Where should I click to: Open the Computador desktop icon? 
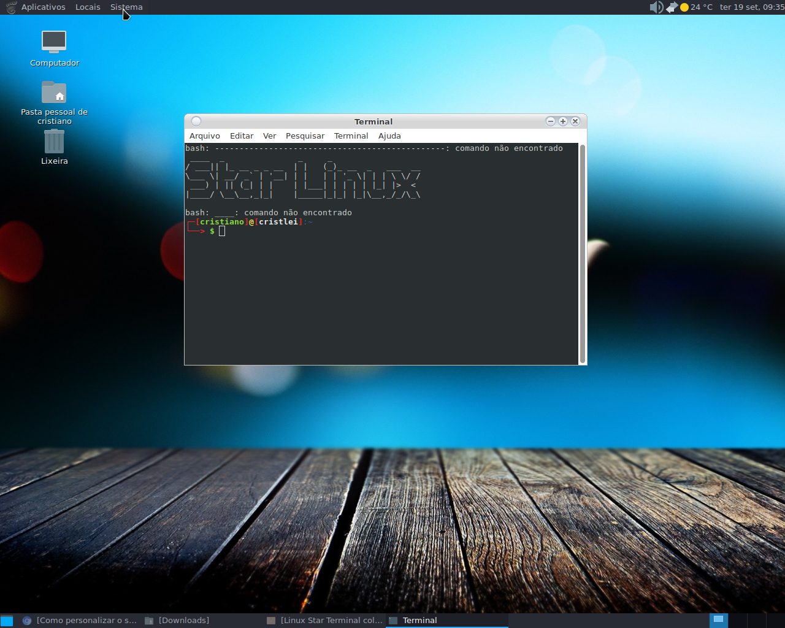[x=54, y=48]
